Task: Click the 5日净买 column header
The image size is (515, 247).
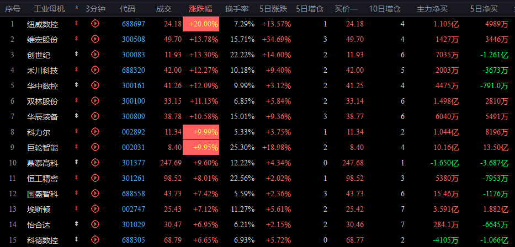Action: [x=485, y=9]
